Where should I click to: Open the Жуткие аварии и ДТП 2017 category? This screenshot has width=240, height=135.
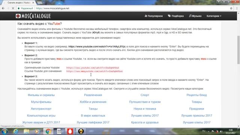pos(41,123)
